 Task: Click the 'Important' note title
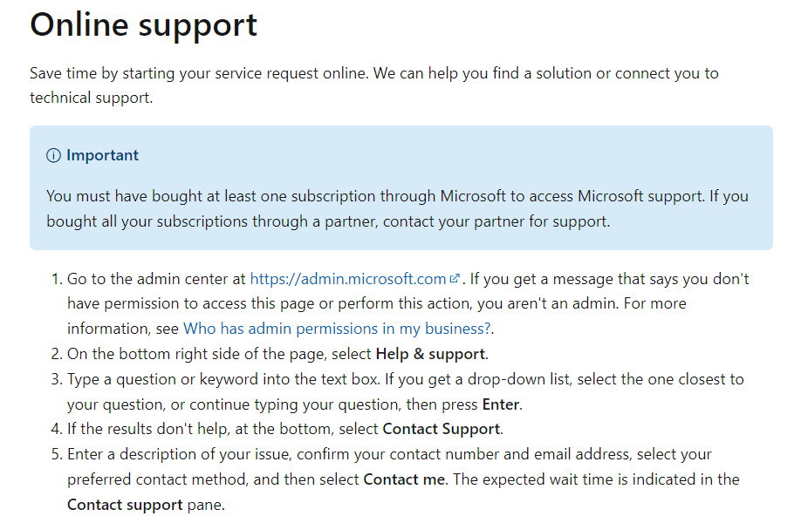(x=102, y=155)
